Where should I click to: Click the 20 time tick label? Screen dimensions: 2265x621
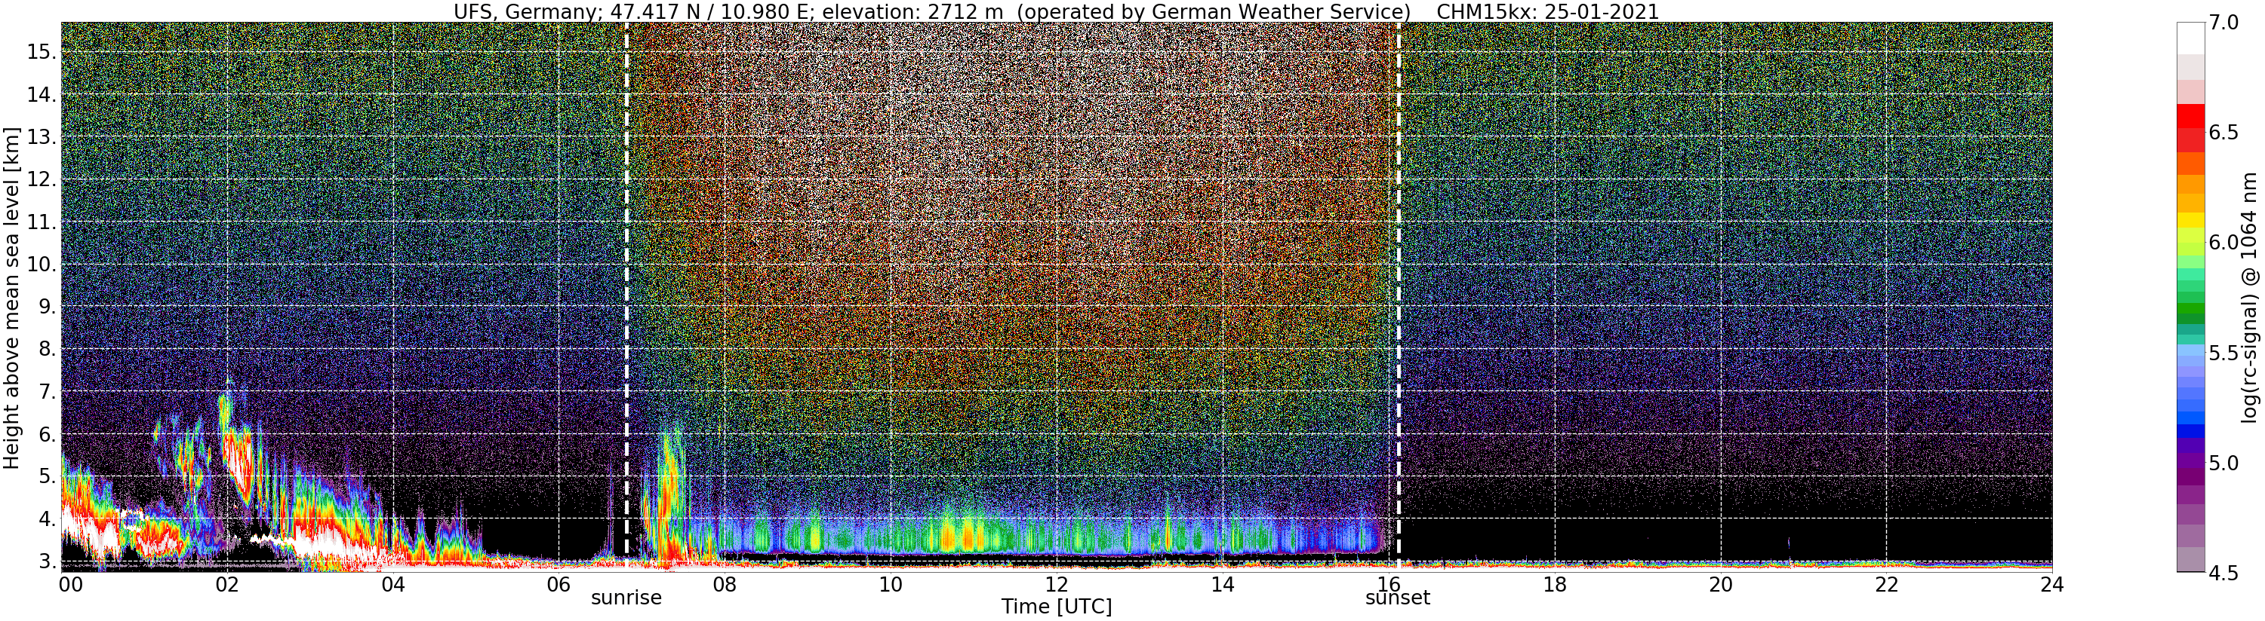pyautogui.click(x=1721, y=585)
